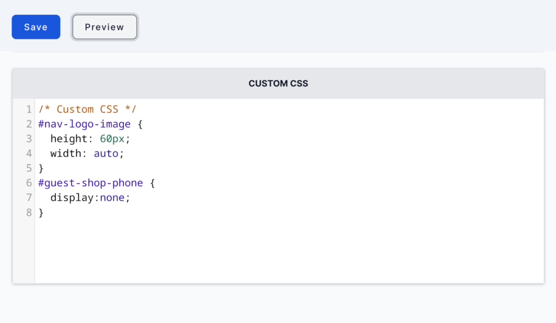Place cursor on the height property name

point(68,139)
